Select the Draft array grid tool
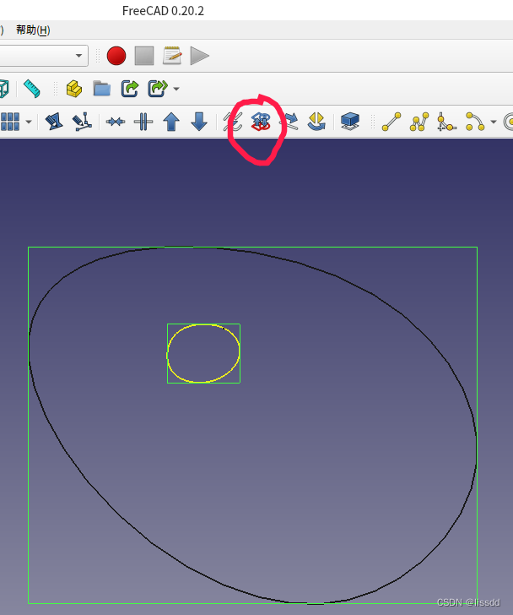This screenshot has width=513, height=615. [x=10, y=122]
